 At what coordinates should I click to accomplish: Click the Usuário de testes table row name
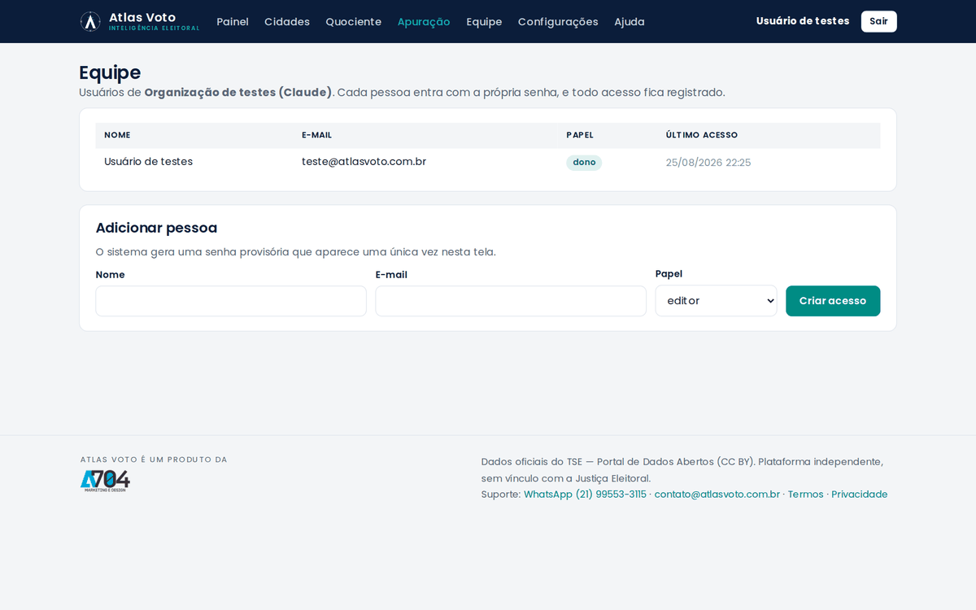pyautogui.click(x=149, y=162)
